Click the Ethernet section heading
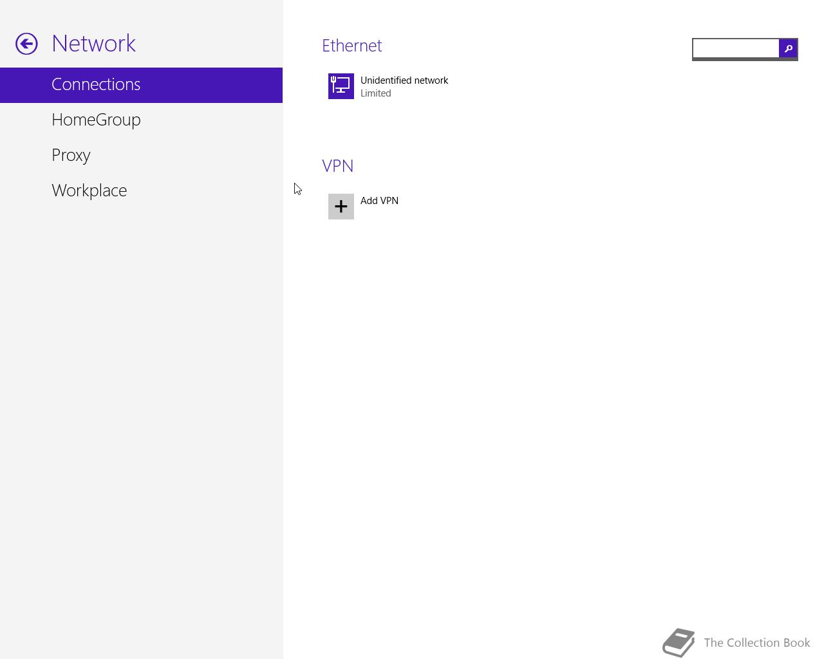The height and width of the screenshot is (659, 824). [351, 46]
